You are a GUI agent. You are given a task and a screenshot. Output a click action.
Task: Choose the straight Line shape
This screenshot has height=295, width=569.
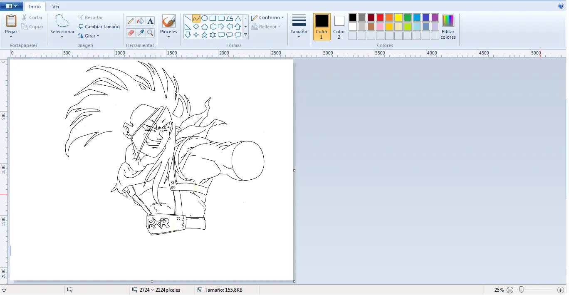tap(188, 18)
